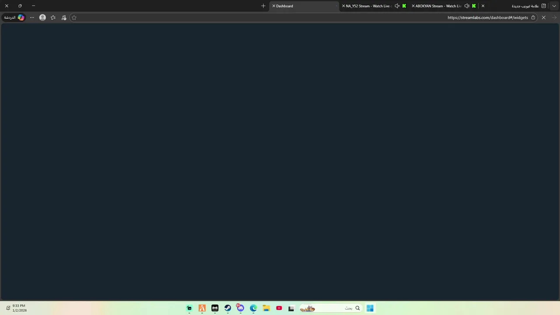Viewport: 560px width, 315px height.
Task: Open the notification bell in the system tray
Action: (x=8, y=308)
